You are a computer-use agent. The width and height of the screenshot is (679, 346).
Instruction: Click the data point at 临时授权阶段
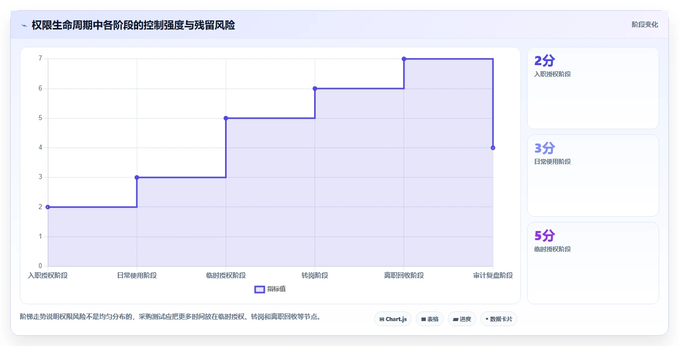click(x=226, y=118)
